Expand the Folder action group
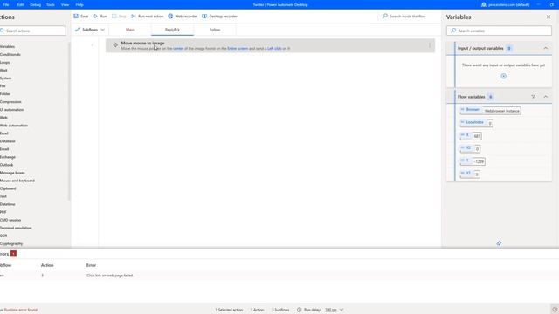 click(5, 93)
